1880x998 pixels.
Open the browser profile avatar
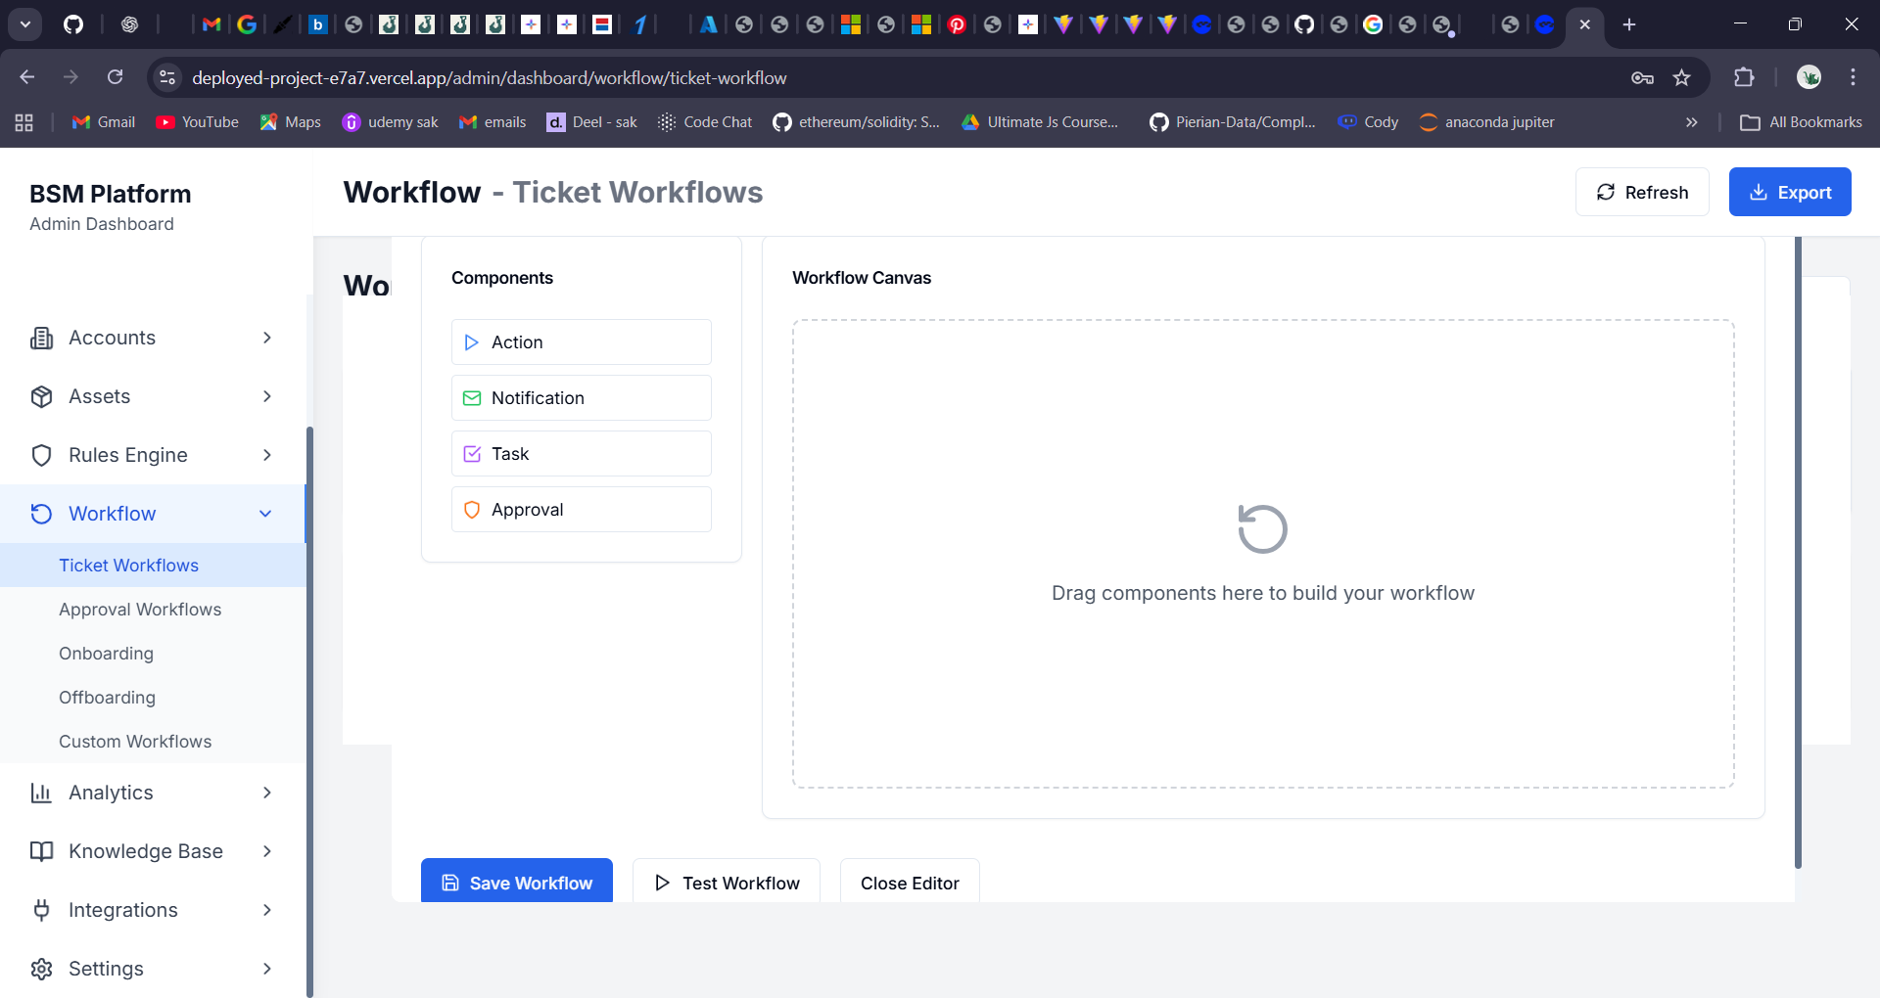coord(1809,77)
